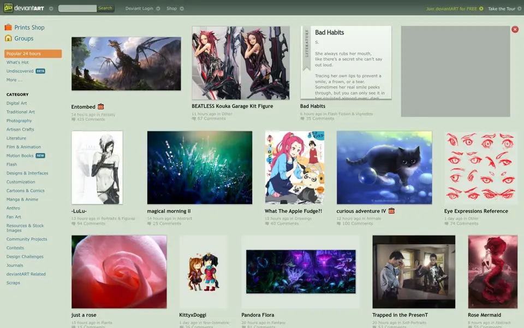Open Motion Books category
The image size is (524, 328).
coord(20,156)
